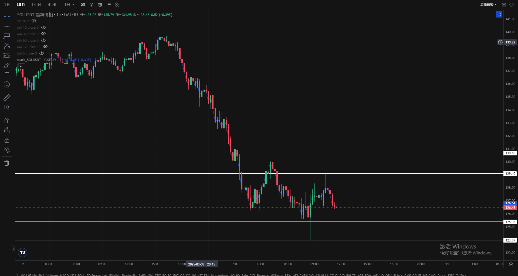Open the 最新价格 price type dropdown
The height and width of the screenshot is (276, 518).
488,5
